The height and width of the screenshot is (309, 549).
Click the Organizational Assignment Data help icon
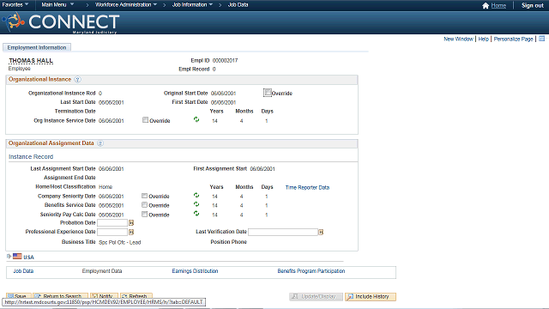tap(100, 143)
